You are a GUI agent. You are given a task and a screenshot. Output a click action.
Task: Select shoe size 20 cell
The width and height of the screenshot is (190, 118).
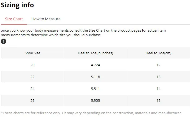point(32,65)
